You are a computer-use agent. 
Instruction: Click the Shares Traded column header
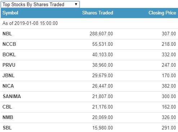click(x=98, y=13)
